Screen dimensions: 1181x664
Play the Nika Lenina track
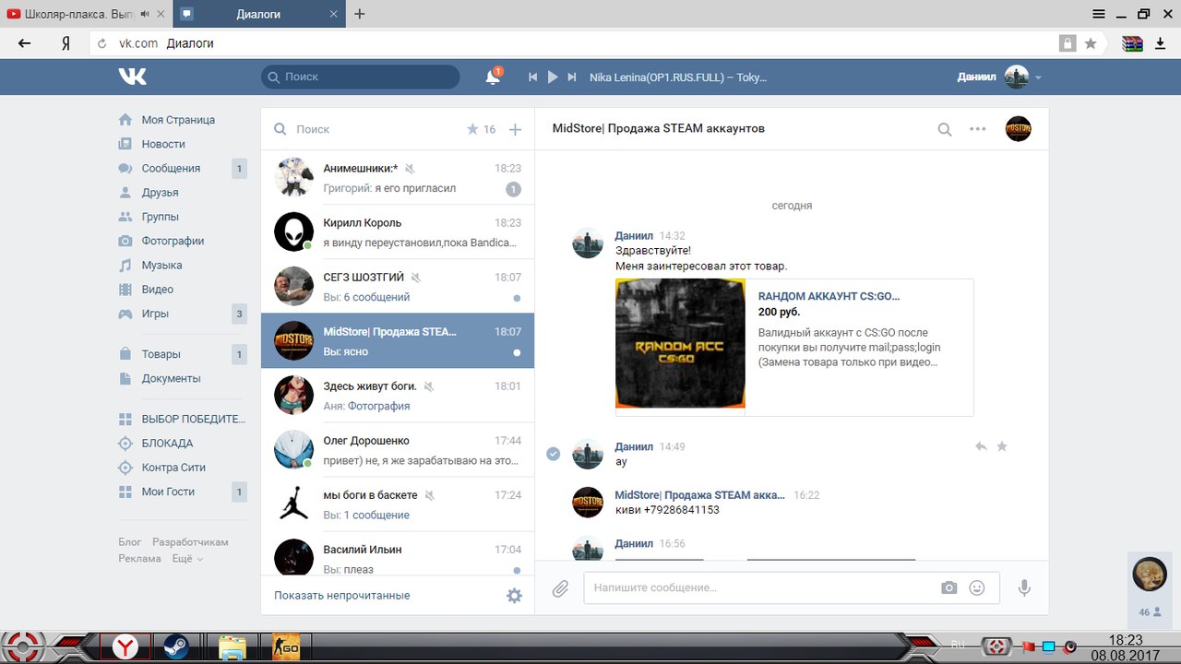tap(553, 77)
